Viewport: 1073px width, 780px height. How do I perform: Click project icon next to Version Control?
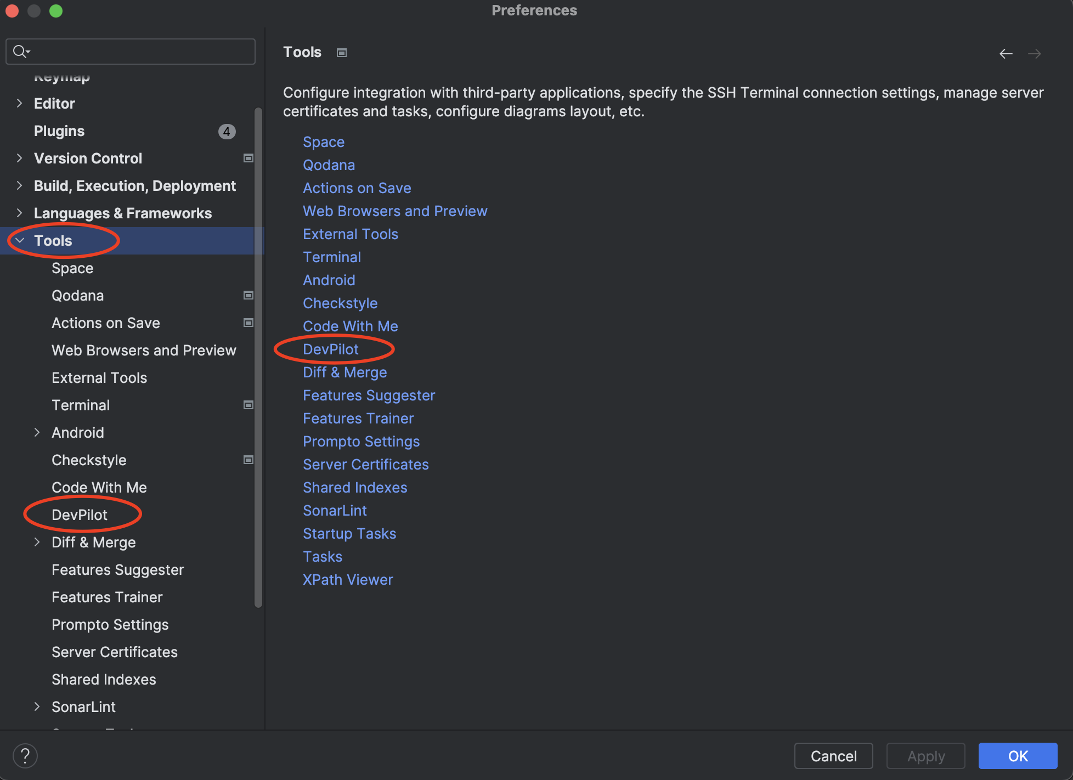point(249,159)
